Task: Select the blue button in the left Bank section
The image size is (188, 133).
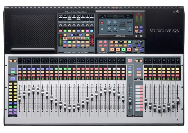Action: [x=13, y=69]
